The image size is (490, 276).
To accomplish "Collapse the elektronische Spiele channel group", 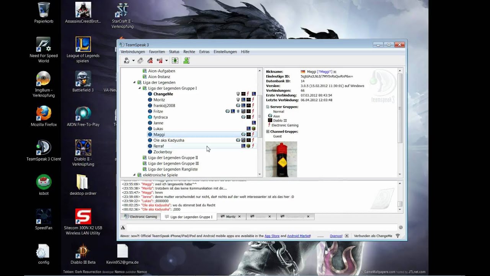I will (x=134, y=175).
